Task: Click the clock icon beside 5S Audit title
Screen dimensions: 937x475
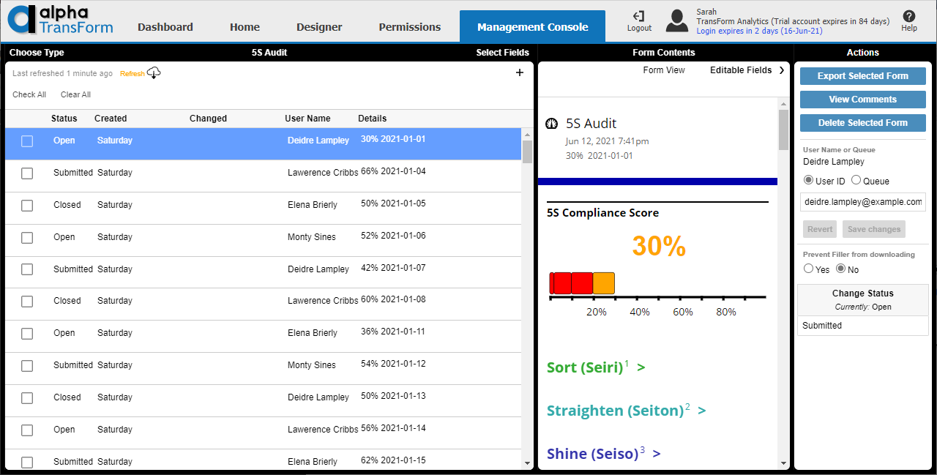Action: point(551,124)
